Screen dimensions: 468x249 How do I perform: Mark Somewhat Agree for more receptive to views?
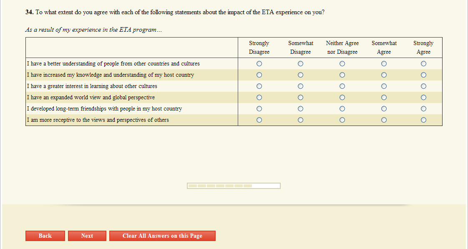point(384,120)
